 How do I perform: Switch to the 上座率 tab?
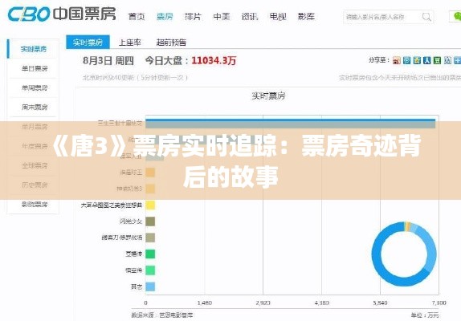(129, 43)
